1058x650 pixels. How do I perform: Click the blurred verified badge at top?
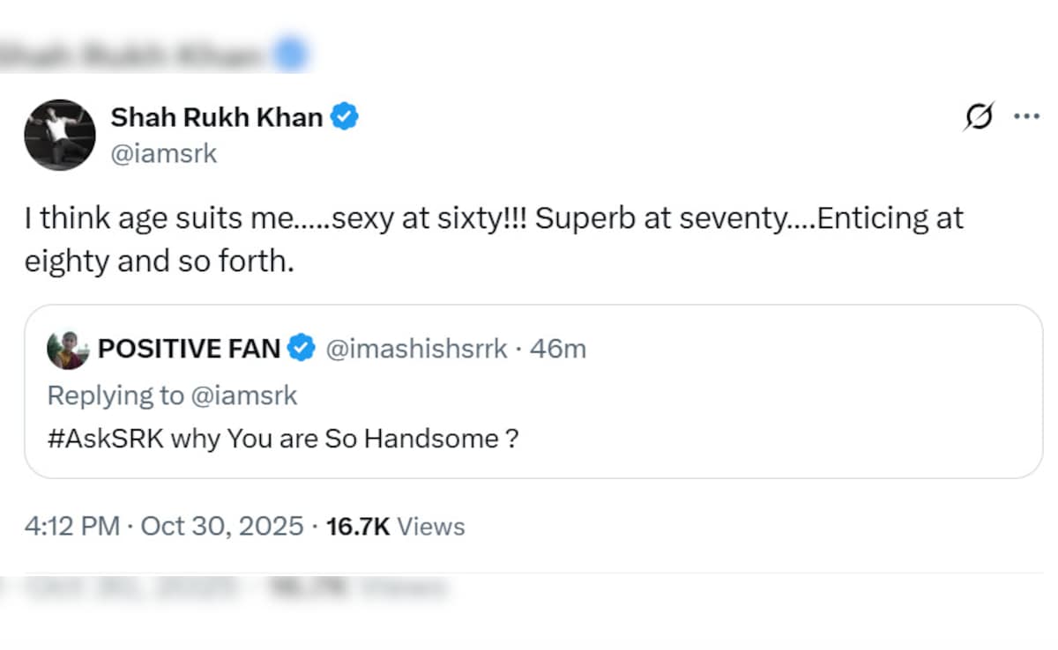coord(288,55)
